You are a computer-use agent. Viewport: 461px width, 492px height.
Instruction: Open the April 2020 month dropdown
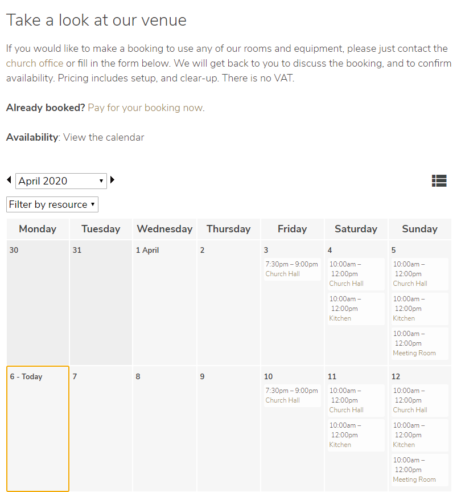point(61,181)
